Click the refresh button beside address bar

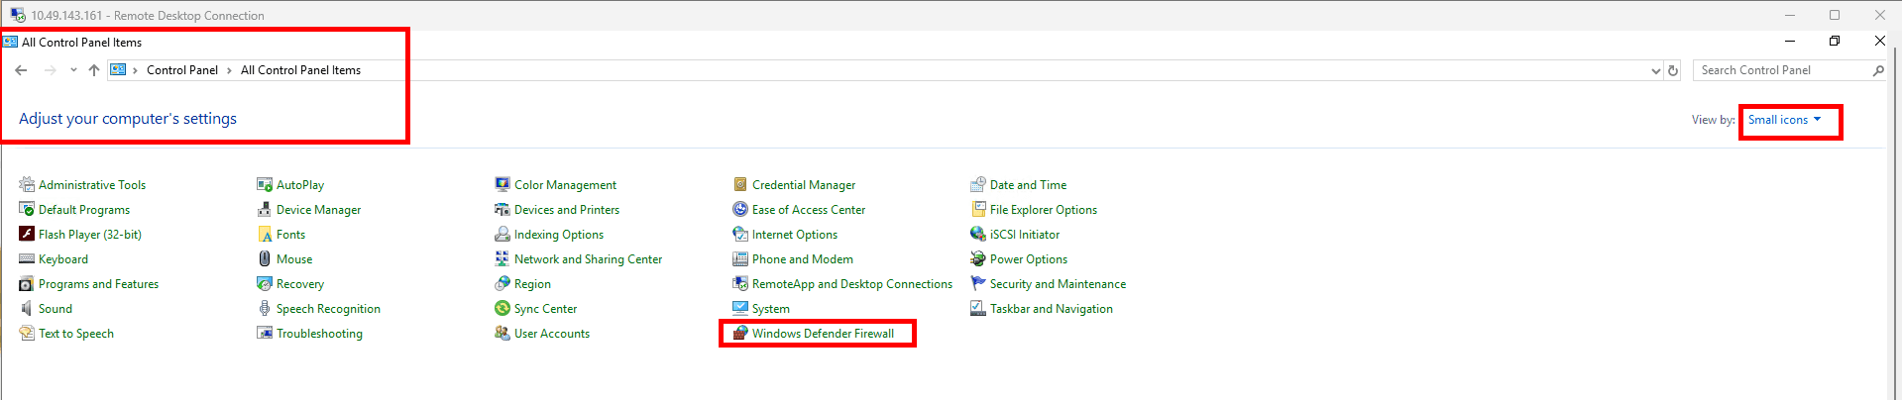[1673, 70]
